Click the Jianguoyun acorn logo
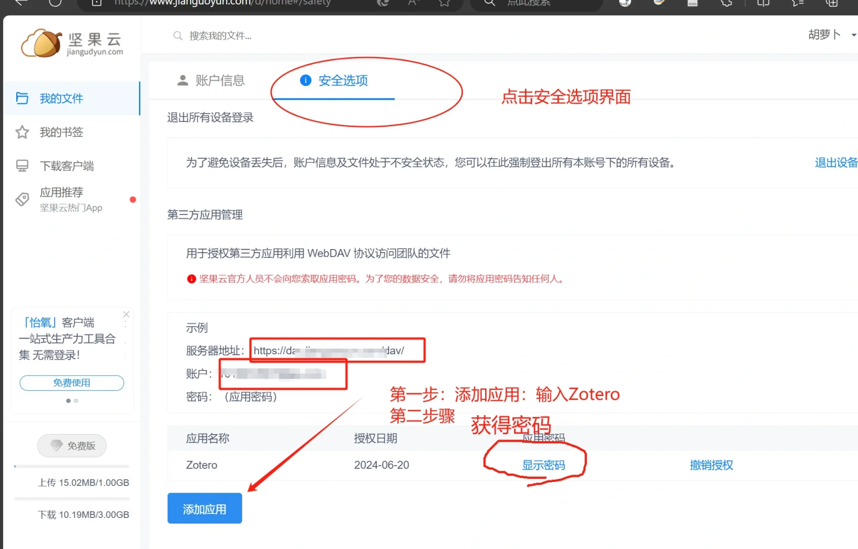Image resolution: width=858 pixels, height=549 pixels. point(41,42)
